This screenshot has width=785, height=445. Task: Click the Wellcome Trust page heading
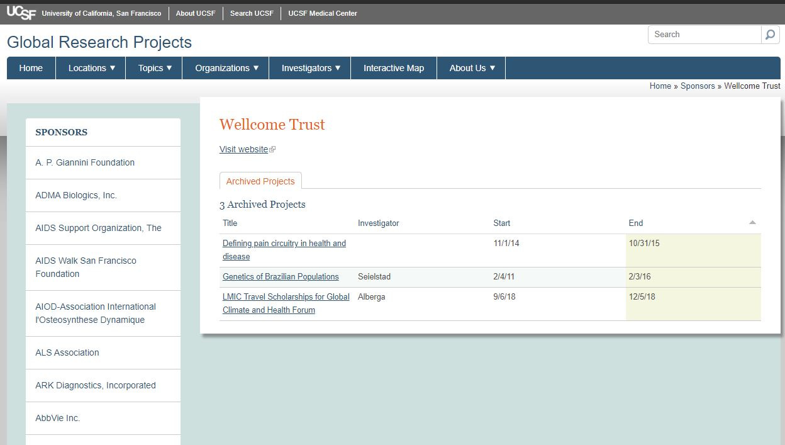(272, 124)
